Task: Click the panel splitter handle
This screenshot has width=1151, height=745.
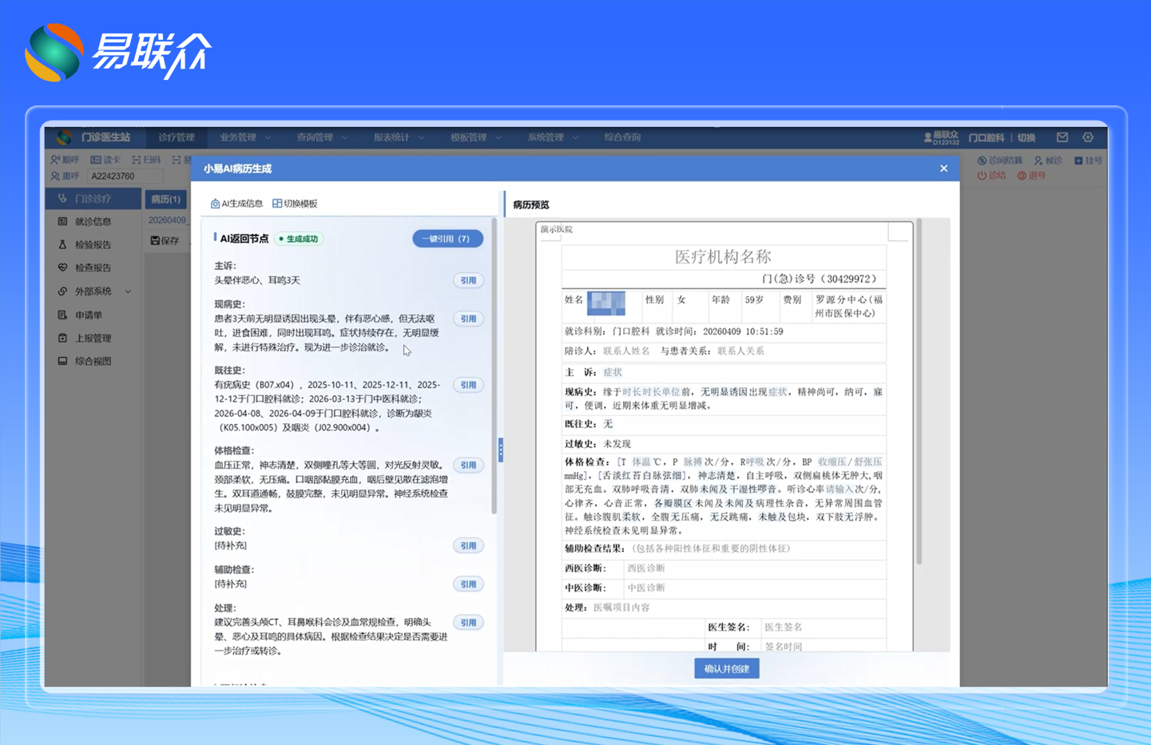Action: coord(501,450)
